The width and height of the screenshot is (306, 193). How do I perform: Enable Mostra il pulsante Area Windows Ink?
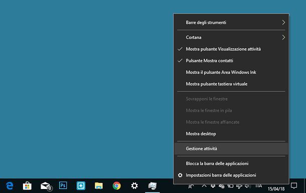point(231,72)
